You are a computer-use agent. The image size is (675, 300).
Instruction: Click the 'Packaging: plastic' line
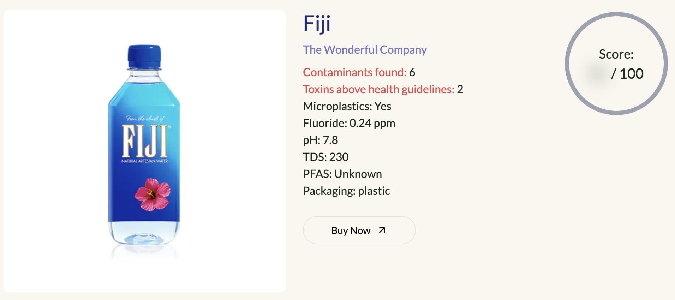(346, 191)
